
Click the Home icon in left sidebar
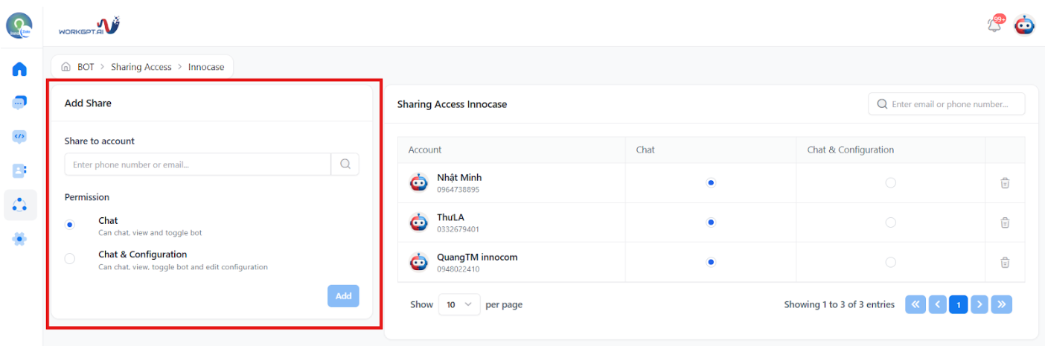click(20, 69)
